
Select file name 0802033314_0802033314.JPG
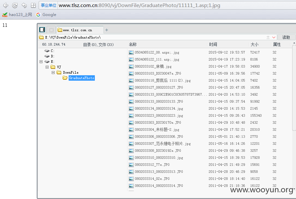point(159,186)
